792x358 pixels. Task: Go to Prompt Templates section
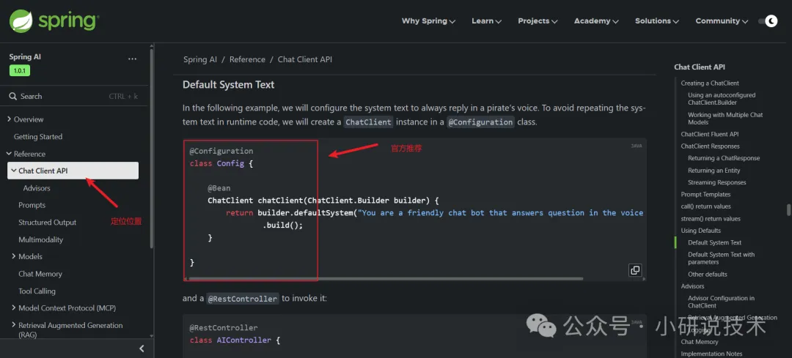coord(705,195)
